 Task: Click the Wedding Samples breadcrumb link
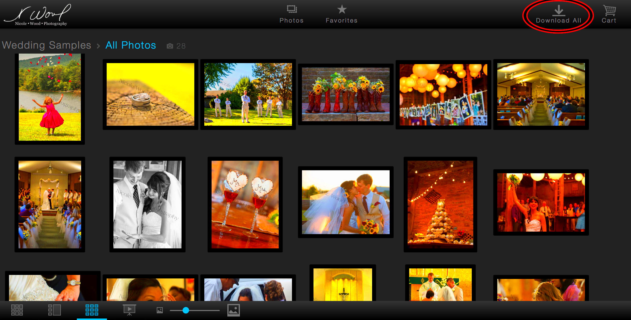(x=47, y=45)
